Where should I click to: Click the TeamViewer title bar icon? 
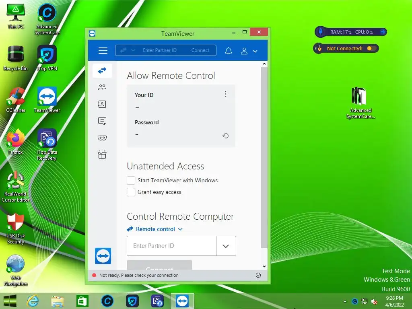tap(92, 34)
